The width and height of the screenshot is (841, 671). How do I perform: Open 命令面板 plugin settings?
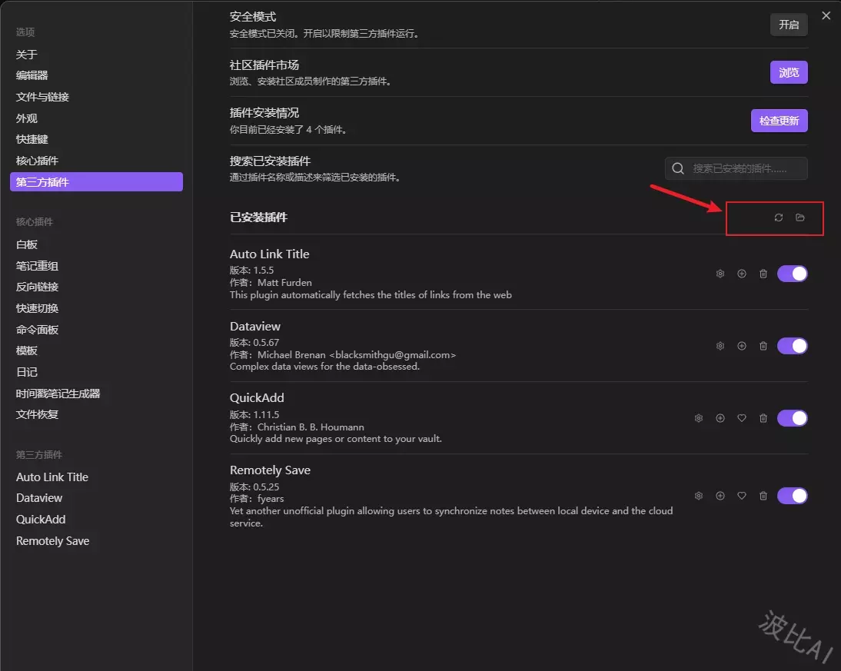click(x=97, y=330)
